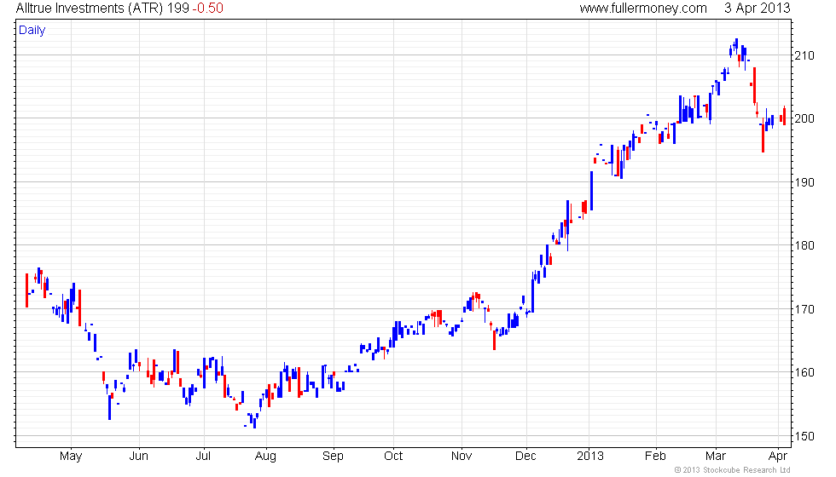Click the '© 2013 Stockcube Research Ltd' copyright notice
Screen dimensions: 836x477
click(x=732, y=470)
